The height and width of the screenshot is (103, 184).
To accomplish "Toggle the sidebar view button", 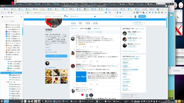I will [137, 13].
